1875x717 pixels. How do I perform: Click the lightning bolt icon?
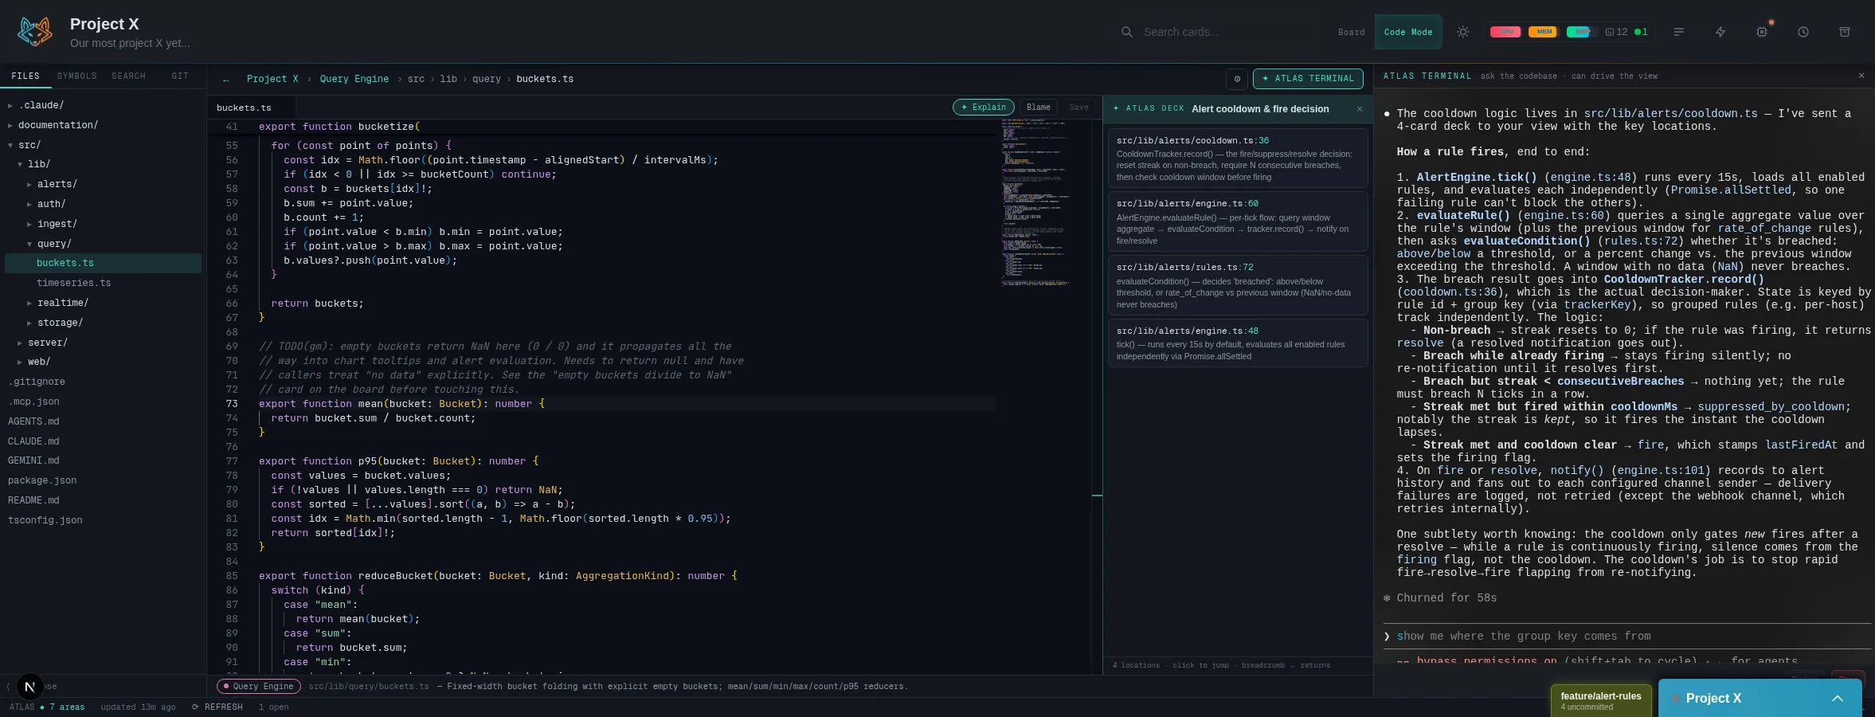click(1720, 32)
